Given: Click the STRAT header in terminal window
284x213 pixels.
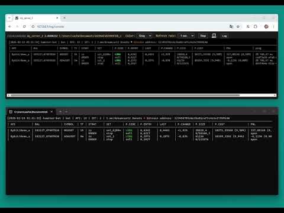Looking at the screenshot, I should [92, 124].
